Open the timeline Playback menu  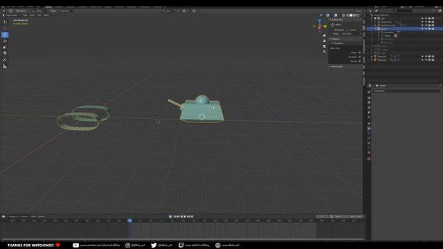pyautogui.click(x=13, y=216)
